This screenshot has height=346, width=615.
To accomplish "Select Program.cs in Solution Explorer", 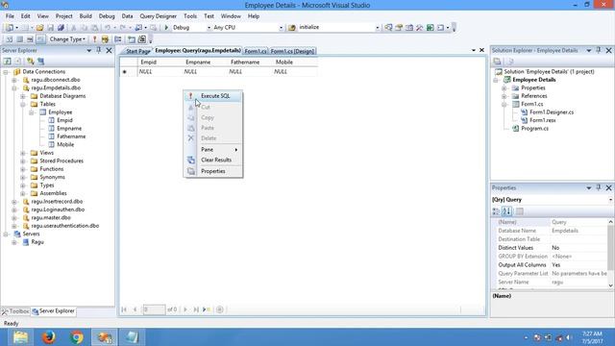I will coord(534,128).
